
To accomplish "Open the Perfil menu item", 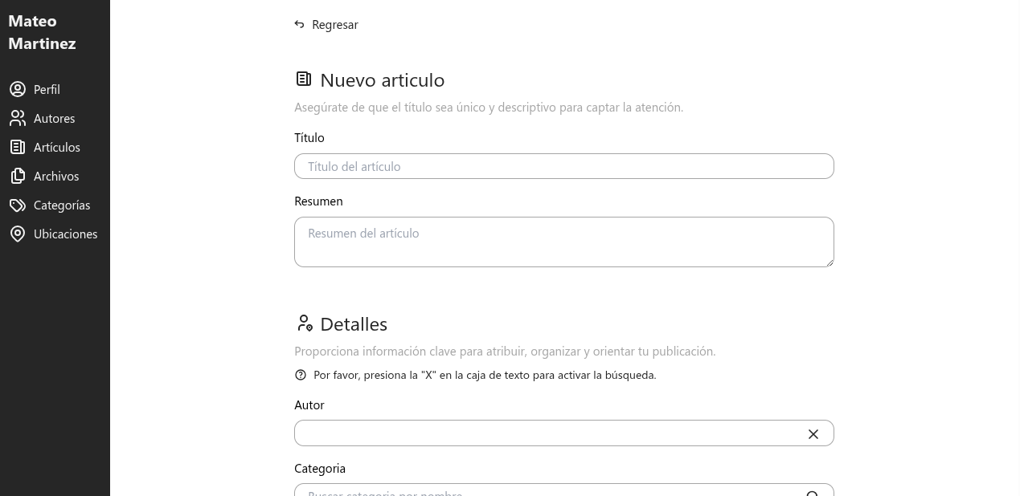I will pyautogui.click(x=47, y=90).
